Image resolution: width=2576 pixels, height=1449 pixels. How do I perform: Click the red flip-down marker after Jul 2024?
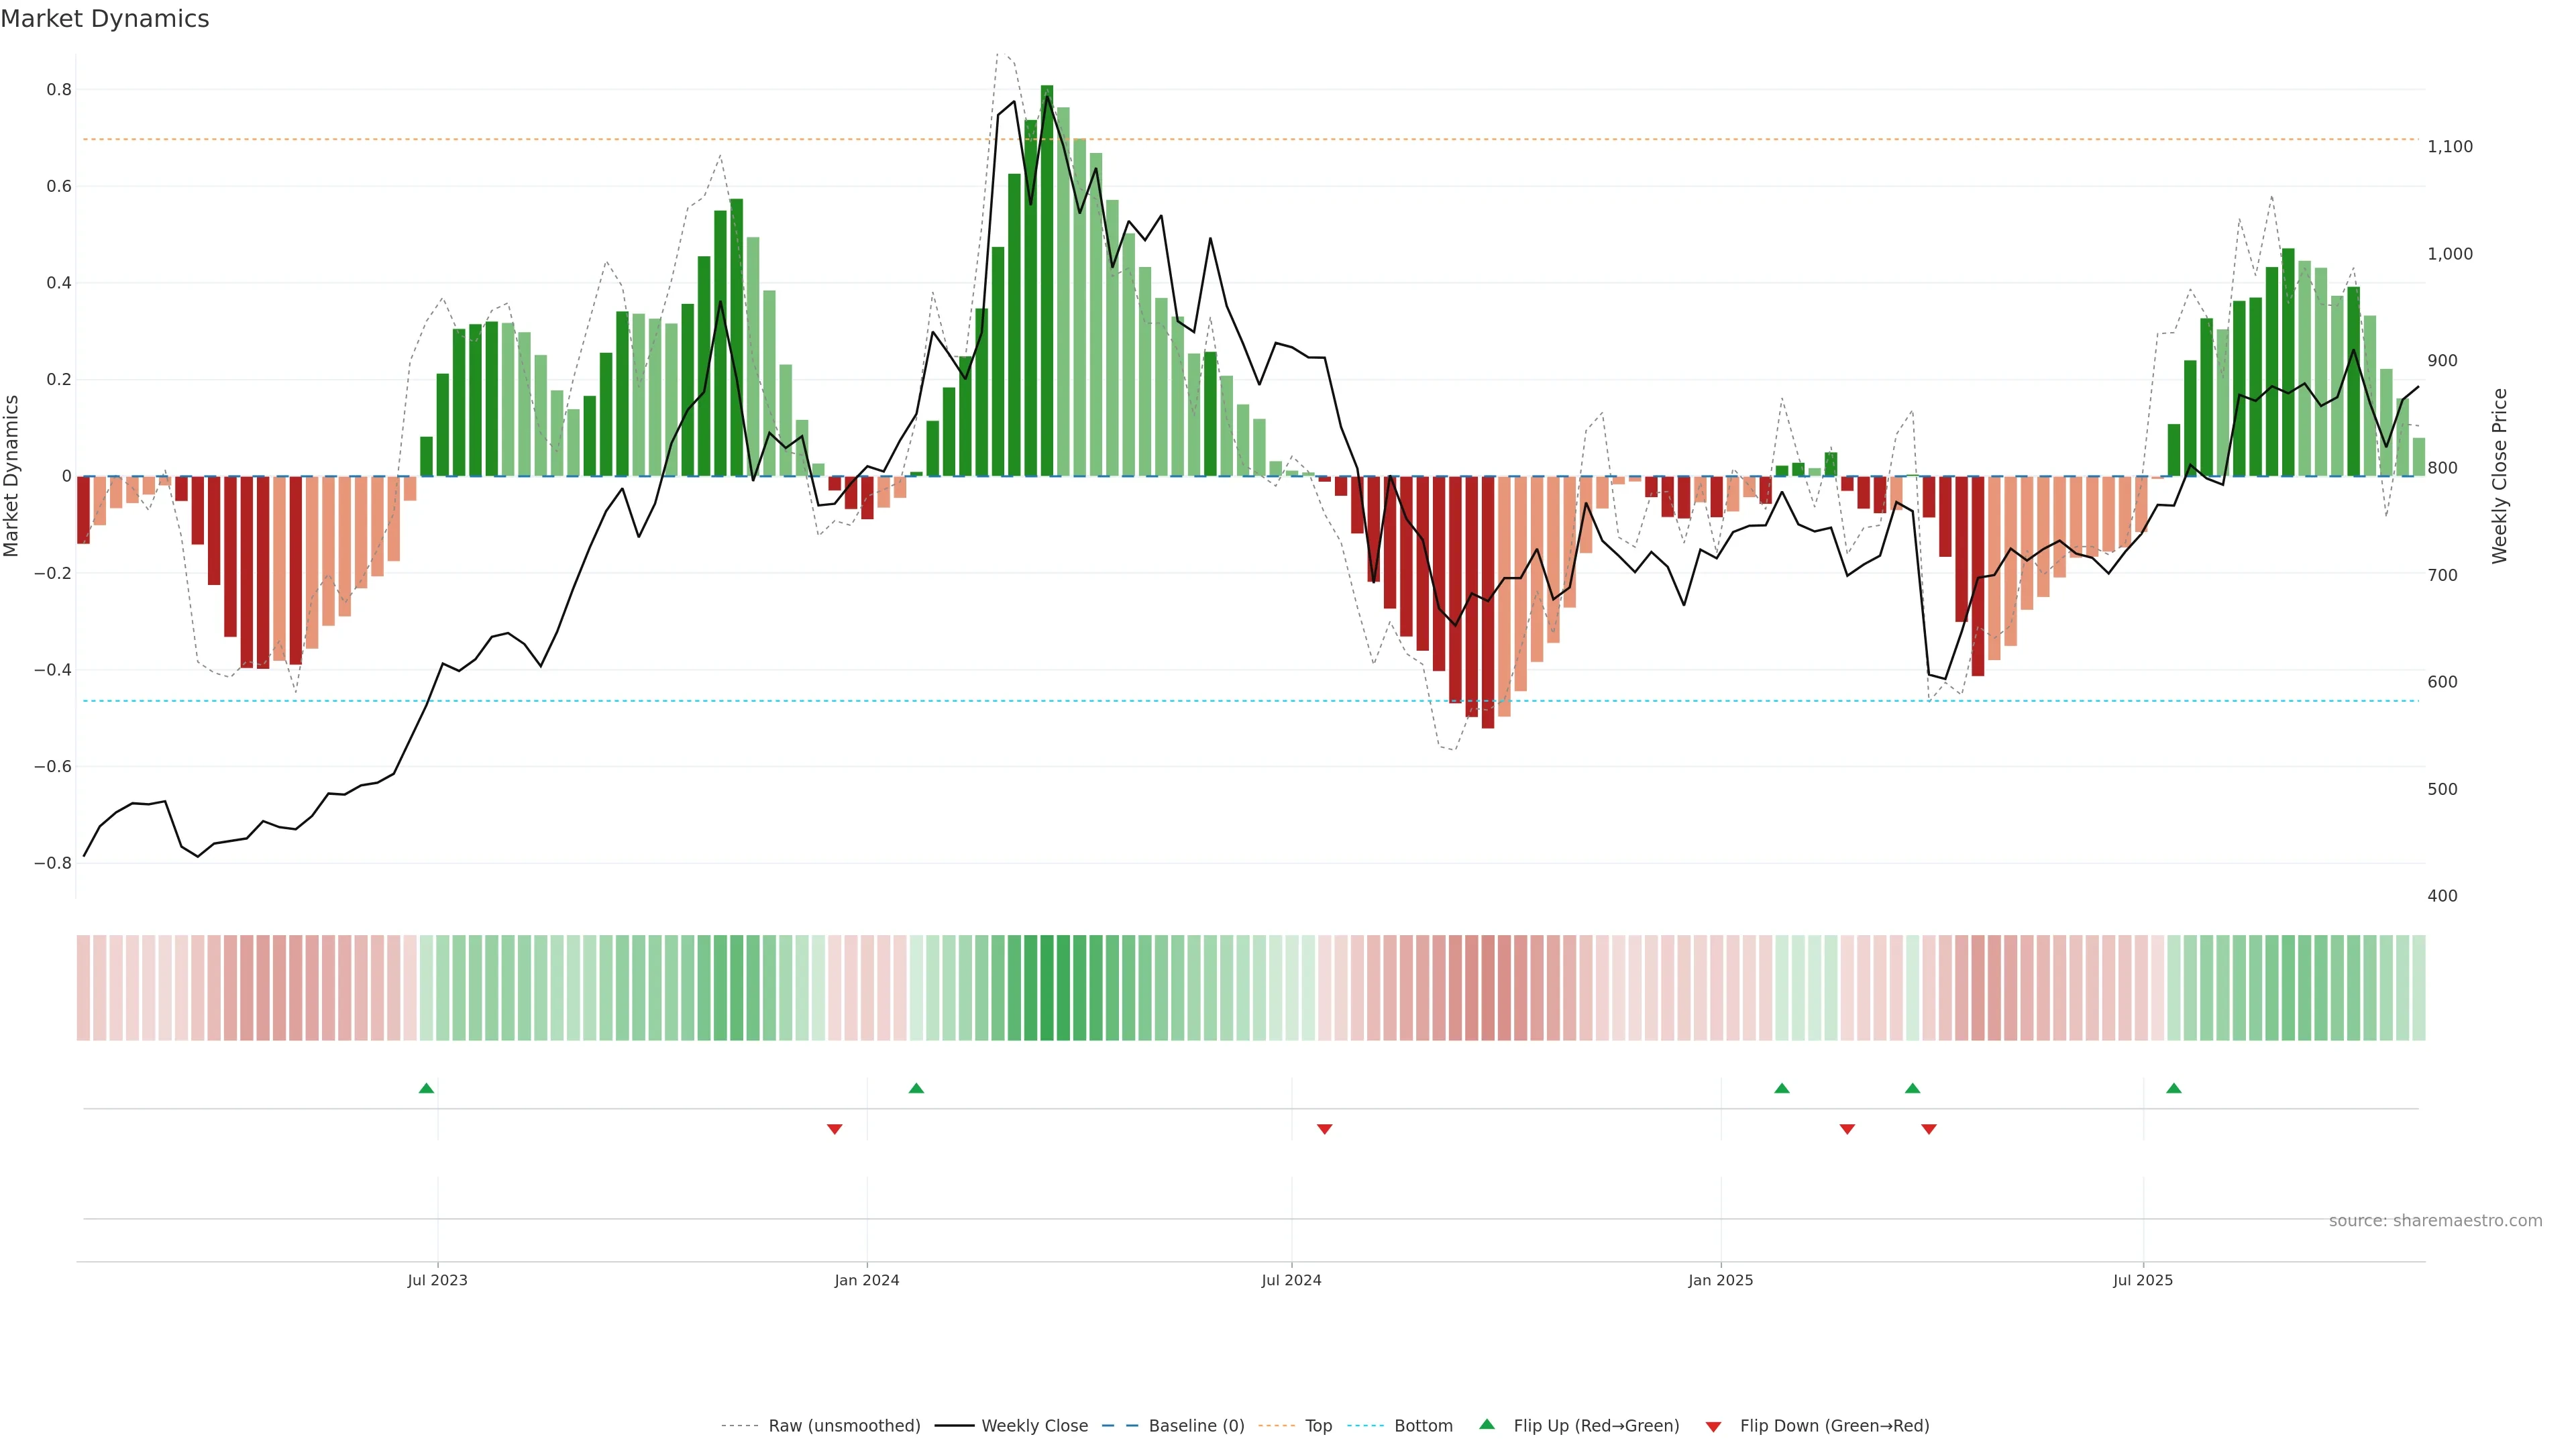1324,1129
